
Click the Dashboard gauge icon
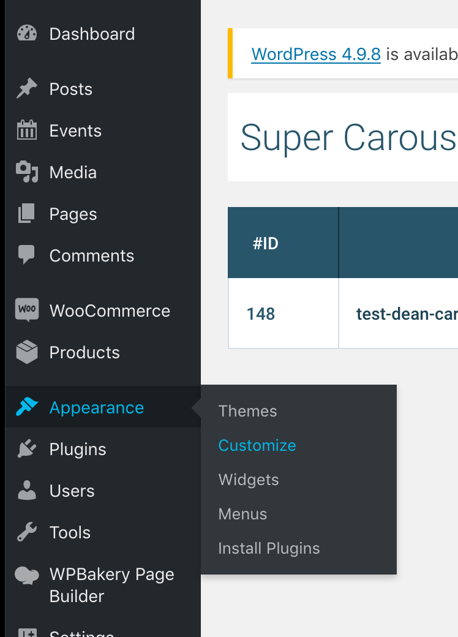[x=27, y=34]
